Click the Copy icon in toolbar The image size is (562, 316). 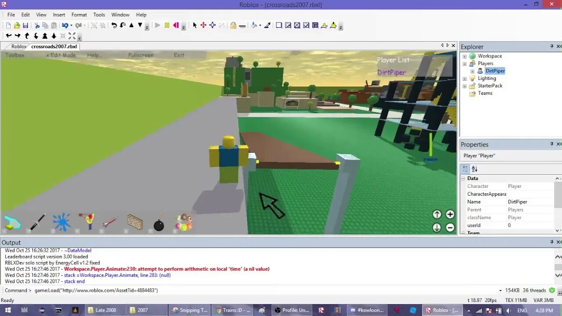pyautogui.click(x=45, y=25)
